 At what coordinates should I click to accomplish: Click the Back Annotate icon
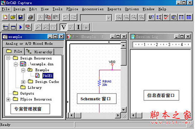159,17
